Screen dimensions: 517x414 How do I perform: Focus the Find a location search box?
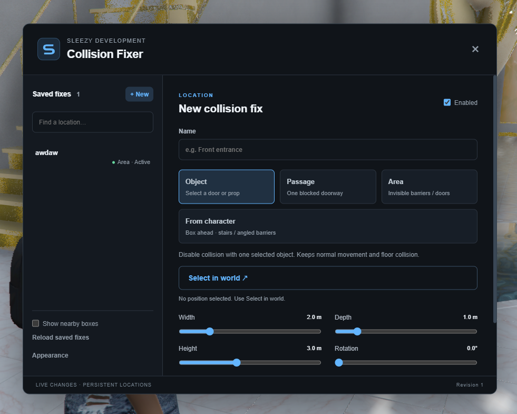coord(93,122)
